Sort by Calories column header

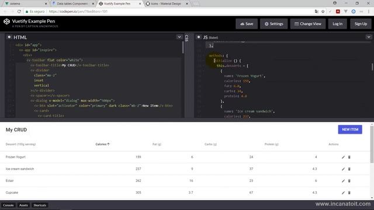102,144
